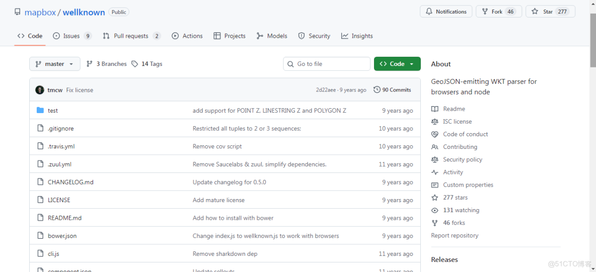Click the branch icon beside 3 Branches
The width and height of the screenshot is (596, 272).
90,64
